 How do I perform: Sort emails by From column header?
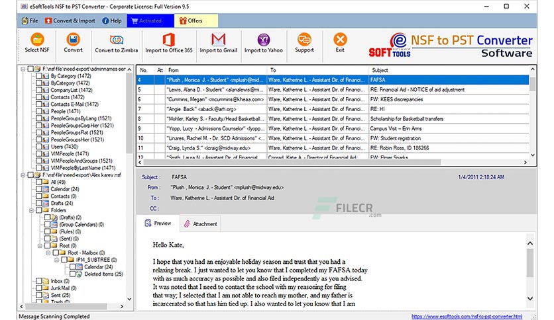pyautogui.click(x=216, y=70)
